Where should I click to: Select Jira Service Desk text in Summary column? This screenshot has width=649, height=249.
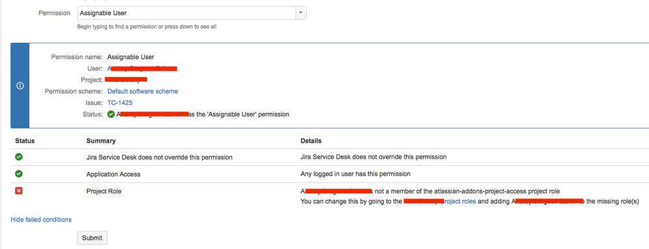[x=159, y=158]
